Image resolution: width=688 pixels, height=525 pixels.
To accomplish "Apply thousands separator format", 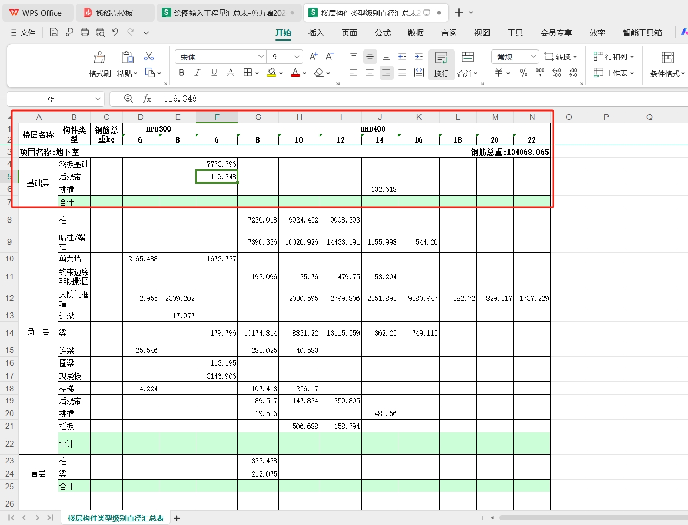I will click(540, 73).
